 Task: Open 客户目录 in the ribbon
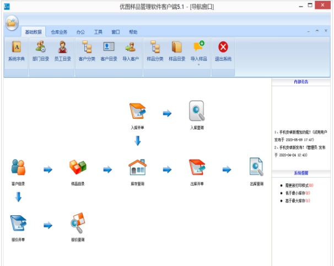pyautogui.click(x=109, y=51)
